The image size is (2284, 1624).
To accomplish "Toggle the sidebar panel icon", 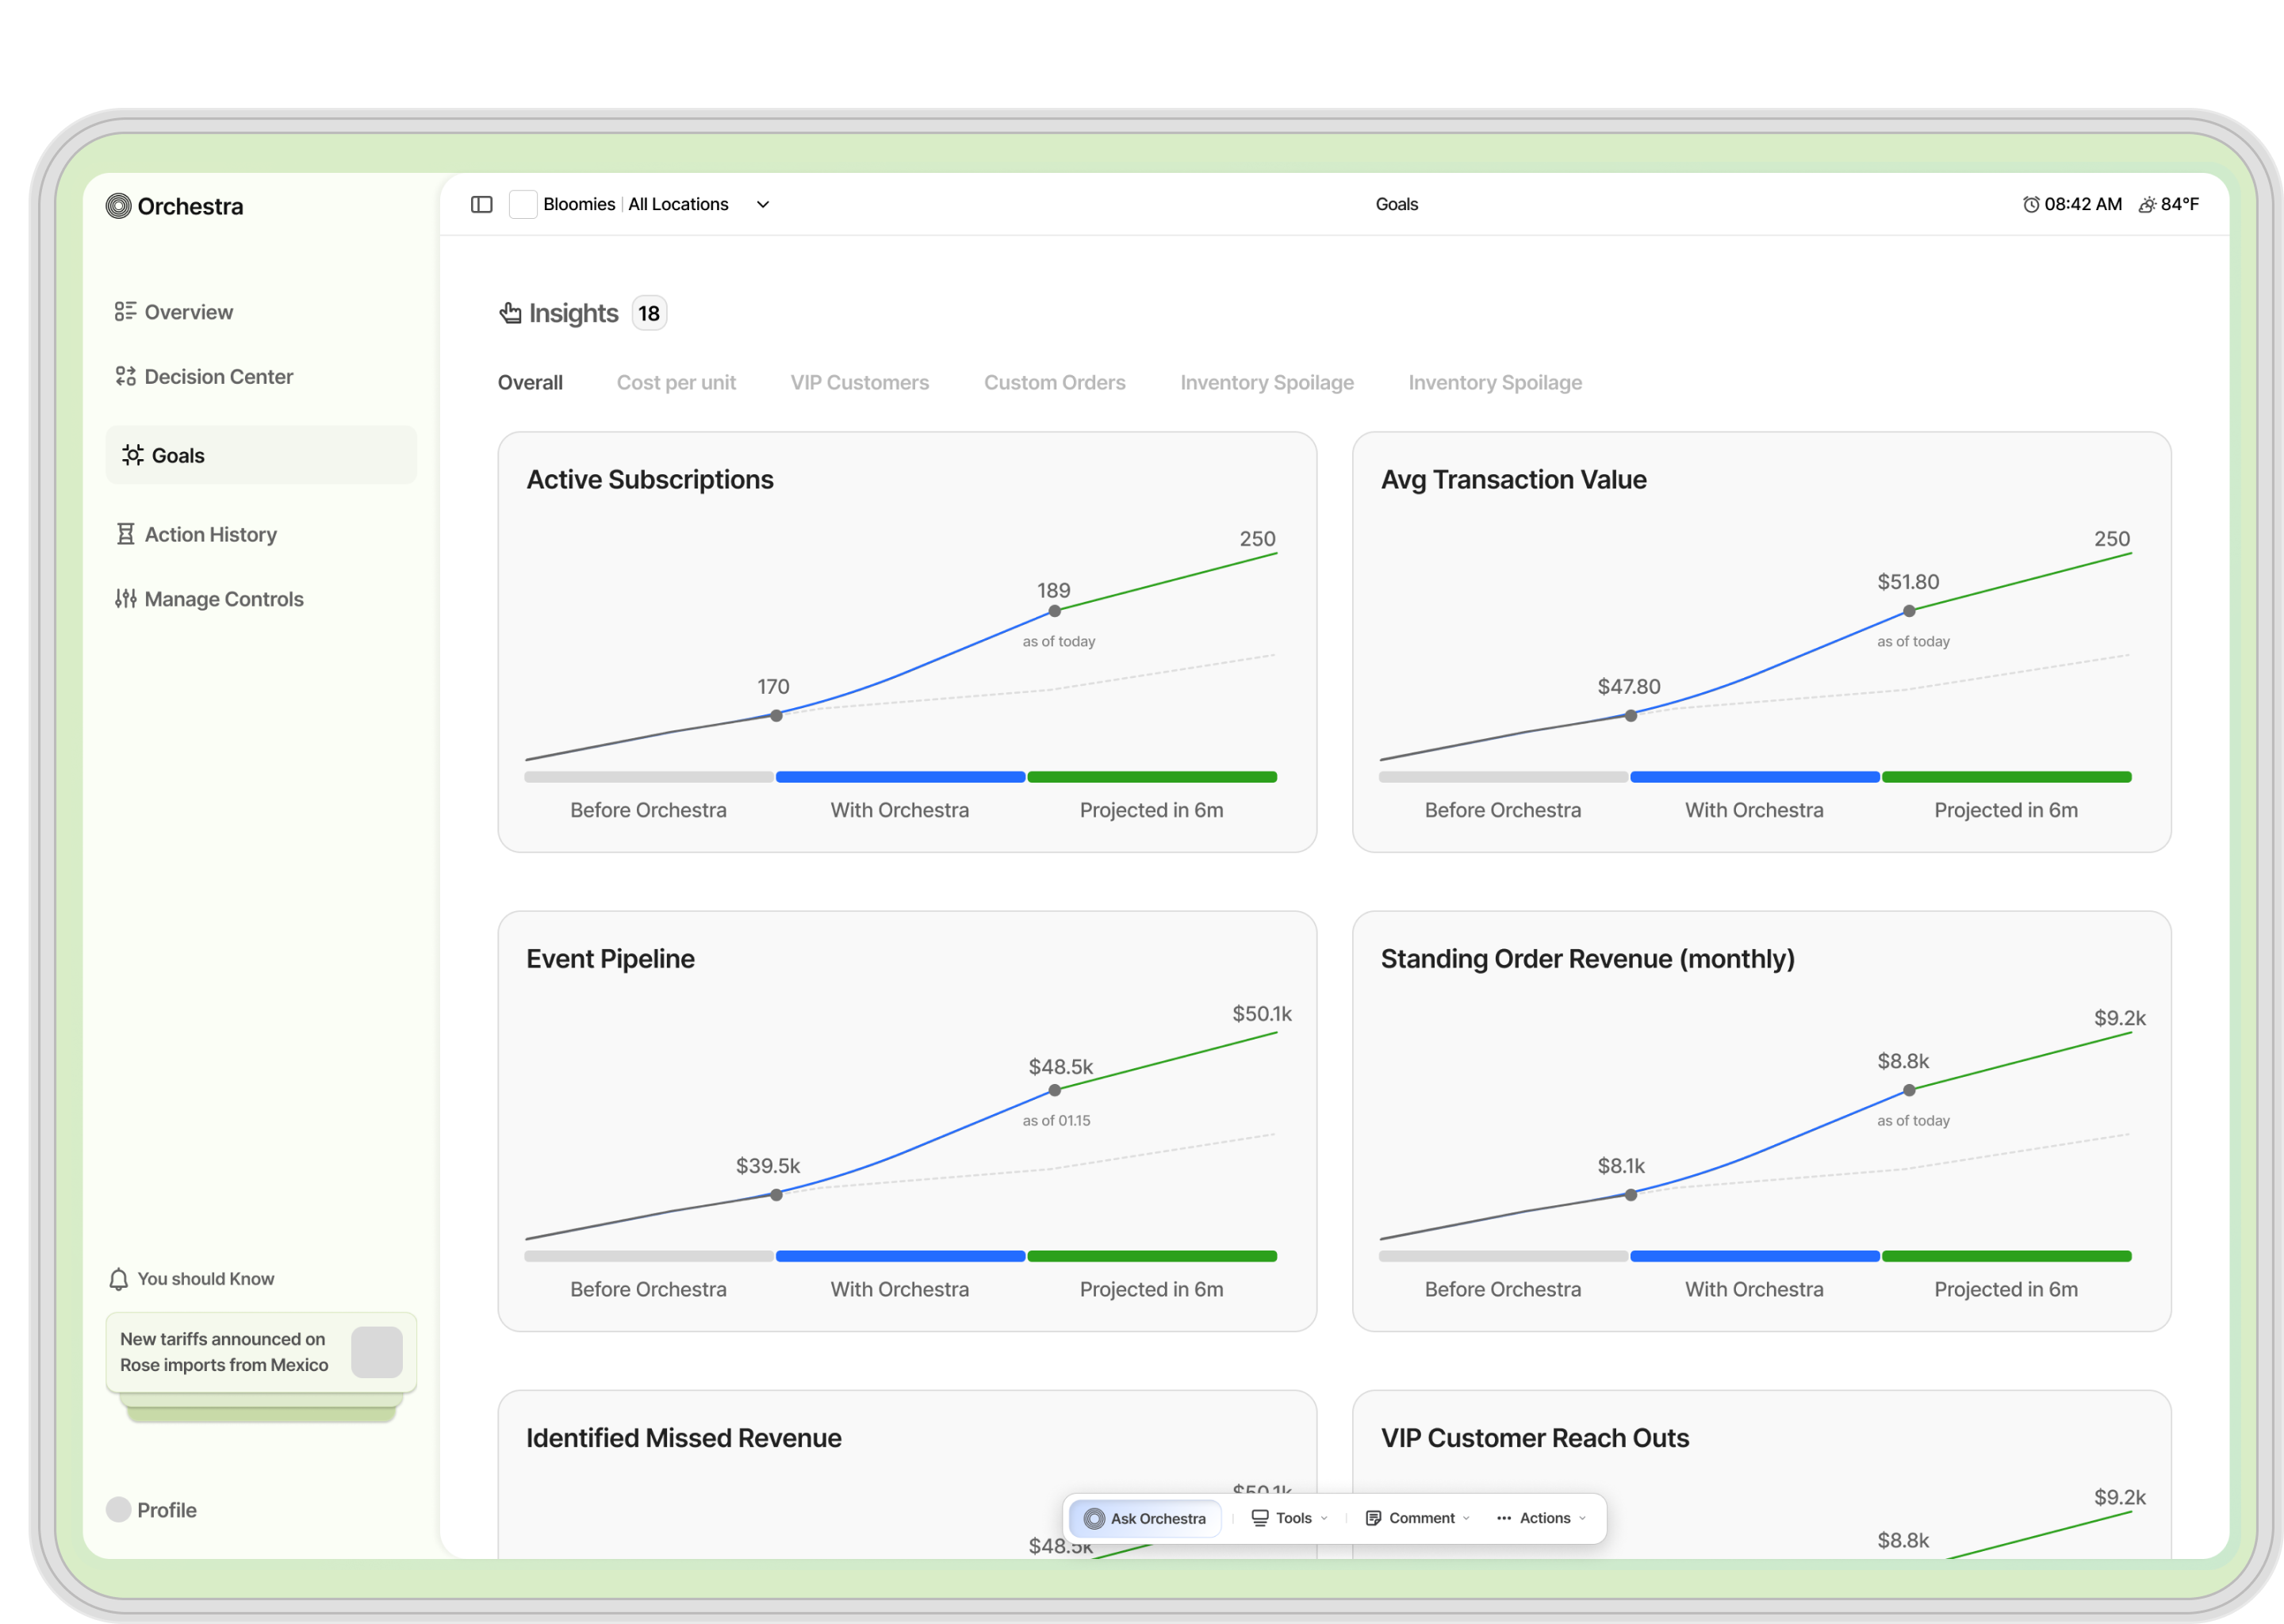I will pyautogui.click(x=482, y=204).
